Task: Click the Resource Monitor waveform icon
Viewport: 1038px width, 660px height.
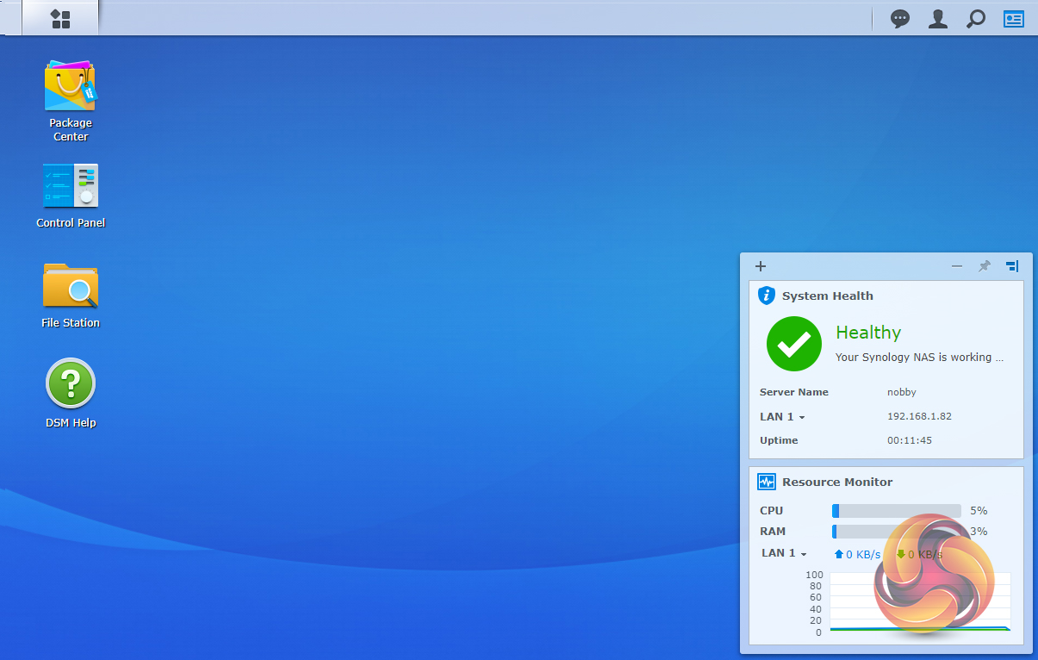Action: [767, 482]
